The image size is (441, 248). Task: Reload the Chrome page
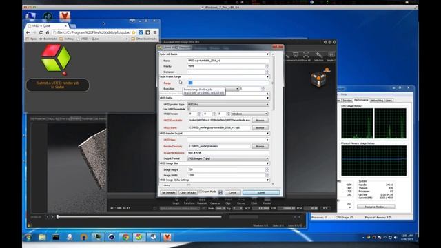coord(41,32)
